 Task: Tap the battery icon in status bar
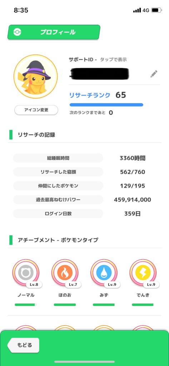click(x=155, y=10)
